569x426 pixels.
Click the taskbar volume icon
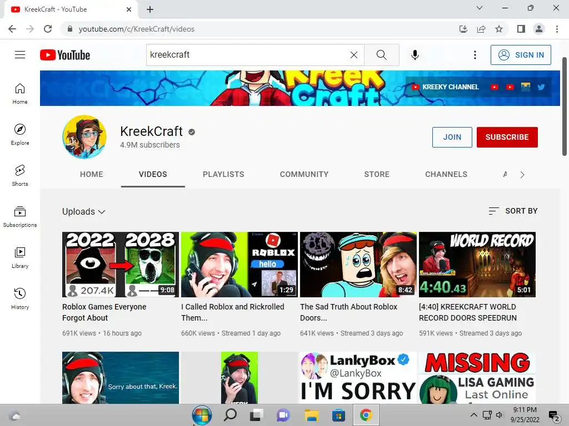click(x=500, y=415)
